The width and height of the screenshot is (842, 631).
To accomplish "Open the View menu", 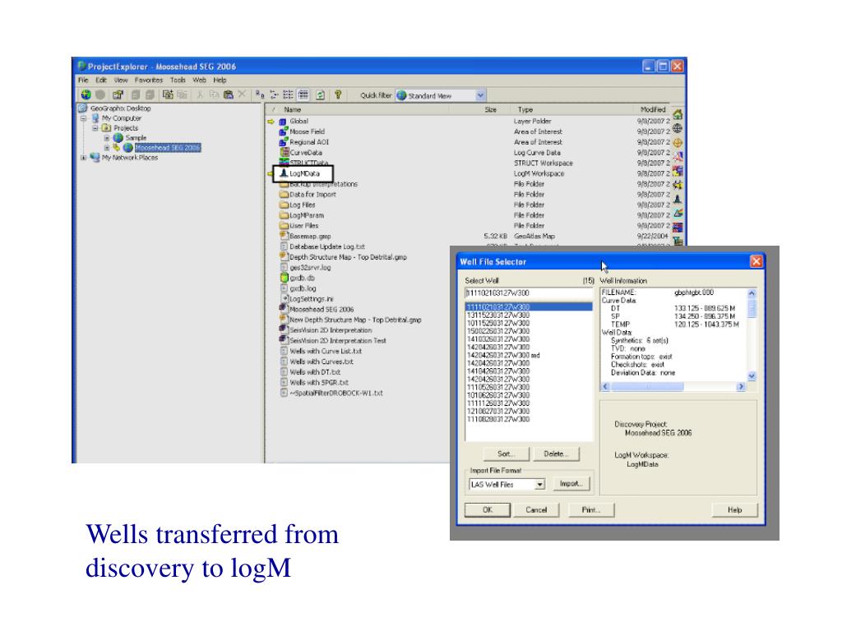I will pyautogui.click(x=121, y=80).
